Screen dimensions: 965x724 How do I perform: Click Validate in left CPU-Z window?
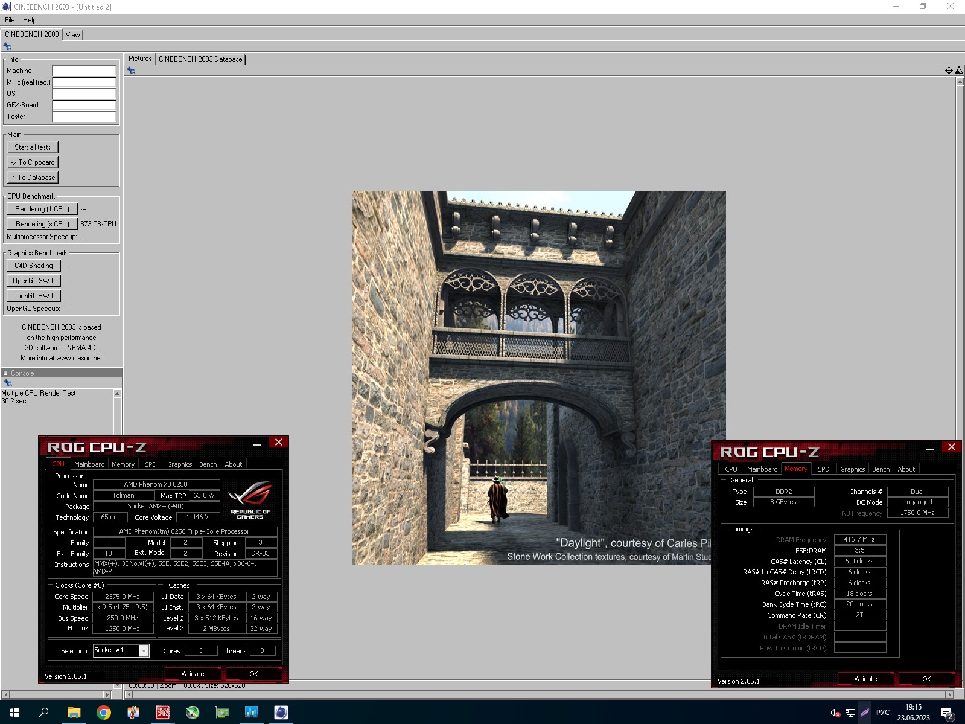click(x=193, y=674)
